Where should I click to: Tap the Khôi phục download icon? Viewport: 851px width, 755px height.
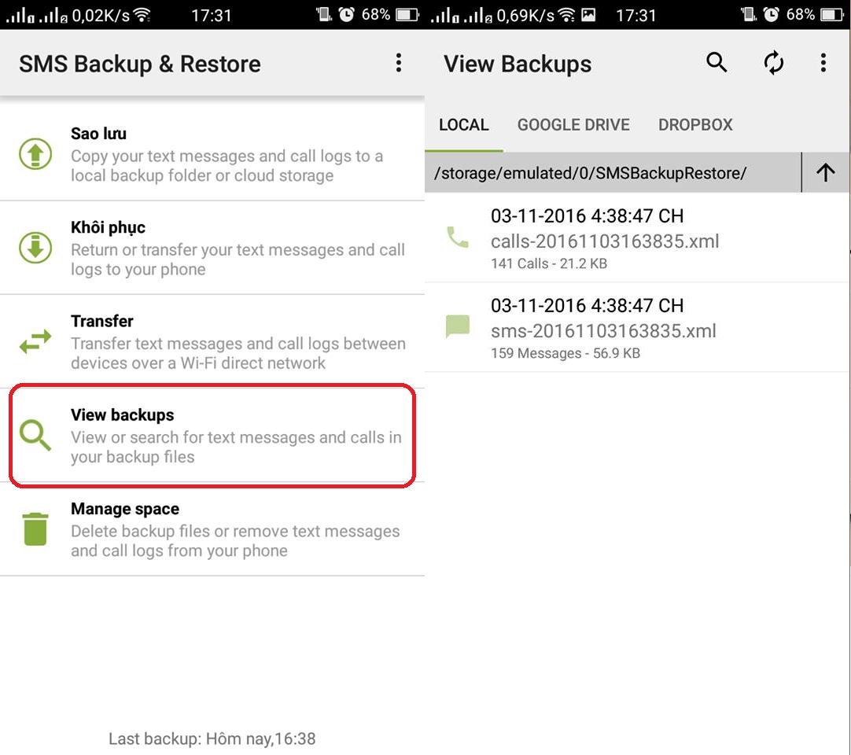point(35,248)
